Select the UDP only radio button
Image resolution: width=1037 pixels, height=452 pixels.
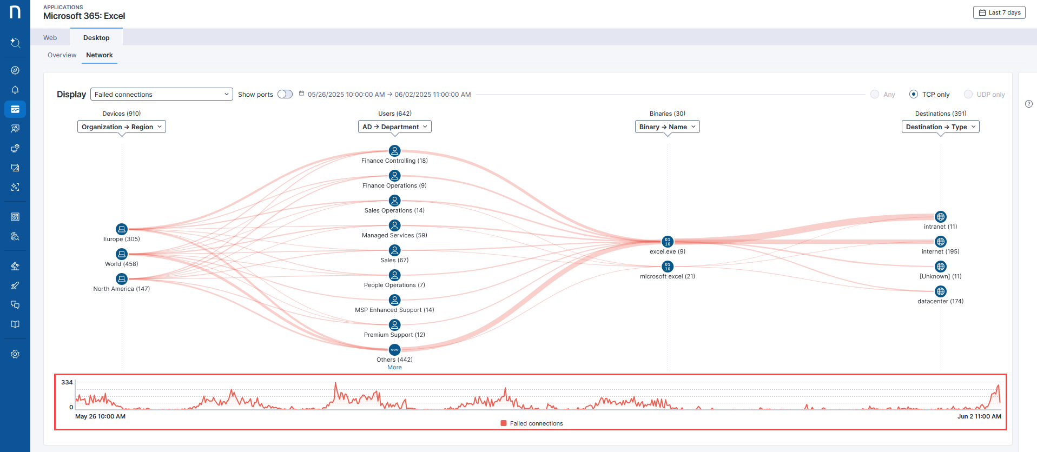(x=968, y=94)
